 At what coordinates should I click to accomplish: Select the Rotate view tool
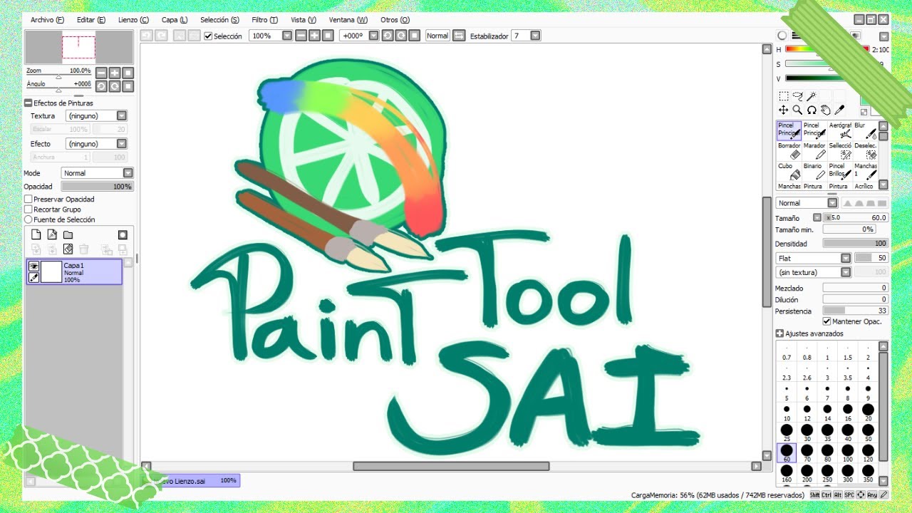811,110
